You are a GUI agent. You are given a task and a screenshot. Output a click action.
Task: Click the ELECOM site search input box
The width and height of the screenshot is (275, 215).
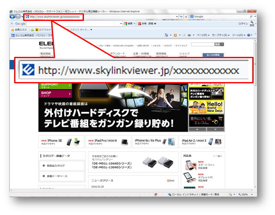tap(203, 44)
